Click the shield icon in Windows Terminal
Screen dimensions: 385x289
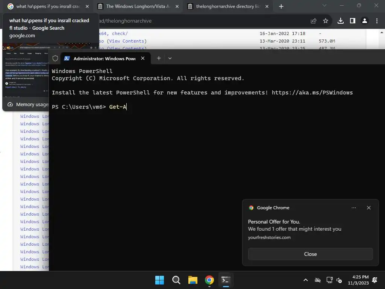pos(55,58)
